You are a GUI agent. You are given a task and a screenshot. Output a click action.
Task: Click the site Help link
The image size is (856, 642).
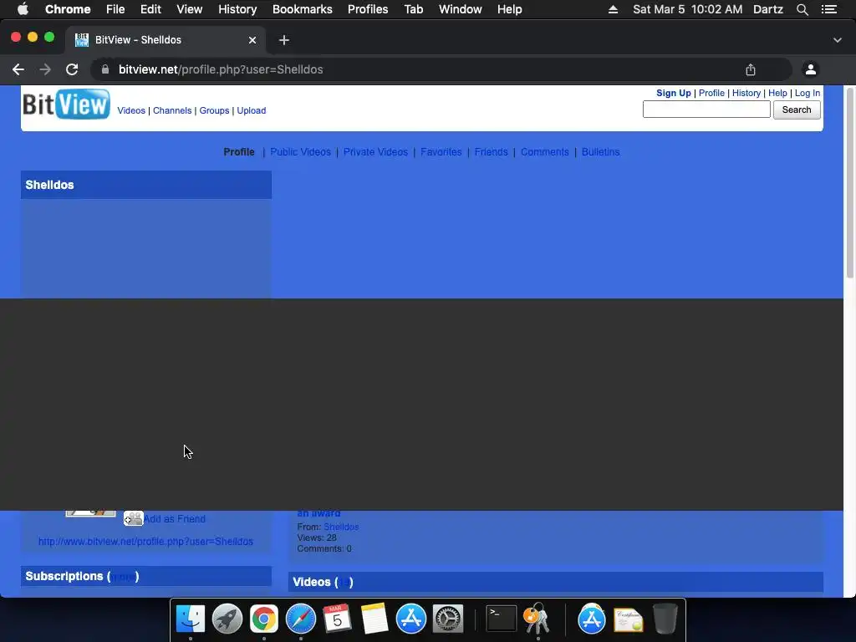point(777,93)
